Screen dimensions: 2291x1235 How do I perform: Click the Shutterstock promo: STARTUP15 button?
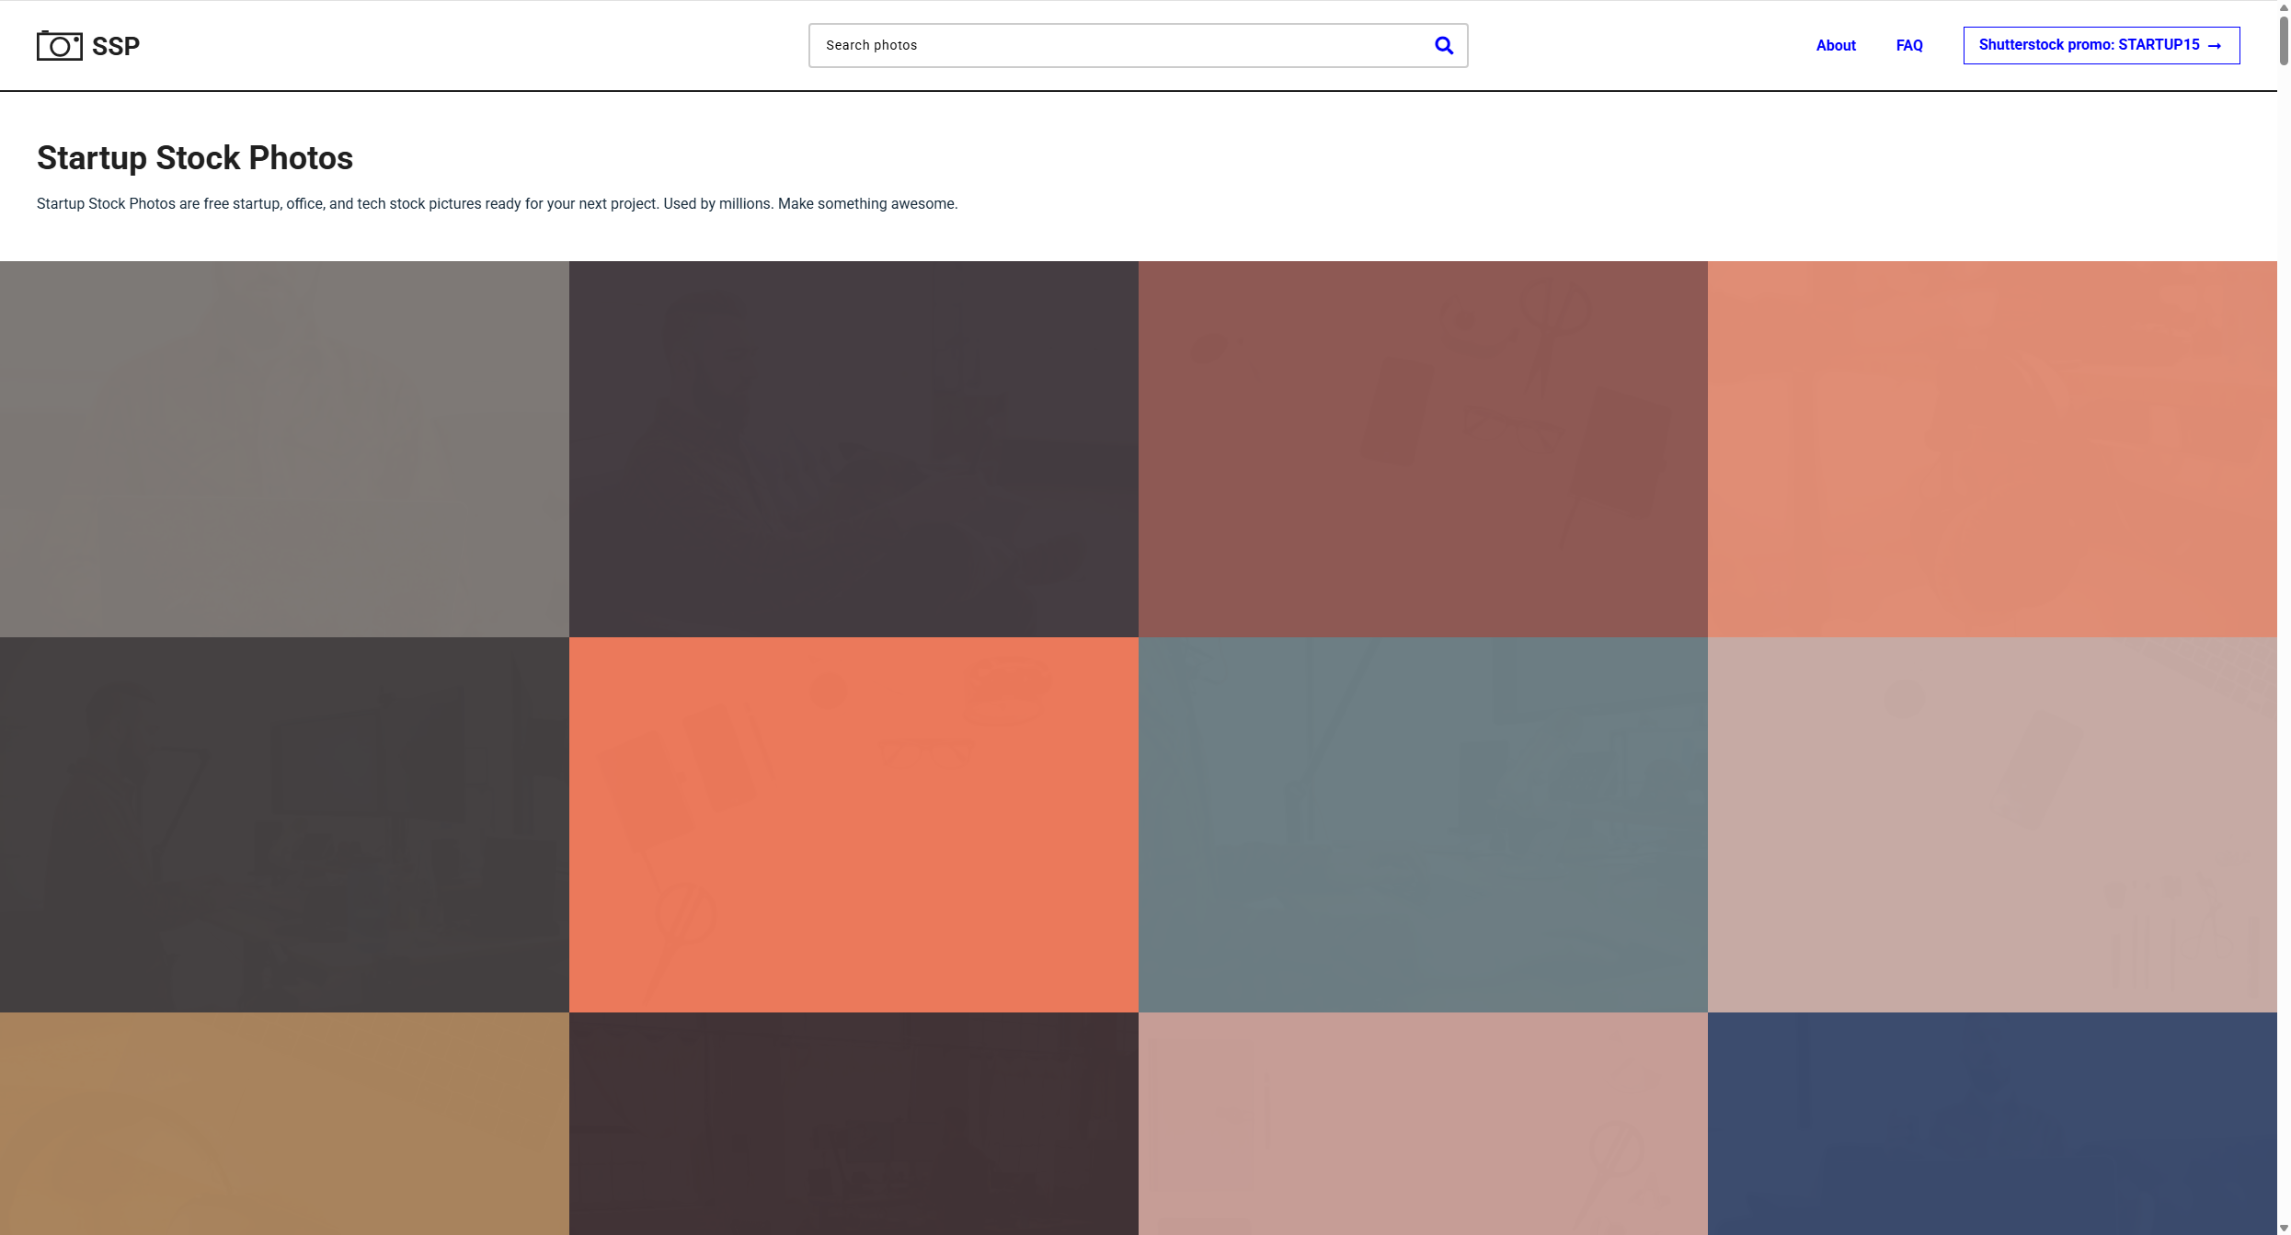pyautogui.click(x=2102, y=45)
